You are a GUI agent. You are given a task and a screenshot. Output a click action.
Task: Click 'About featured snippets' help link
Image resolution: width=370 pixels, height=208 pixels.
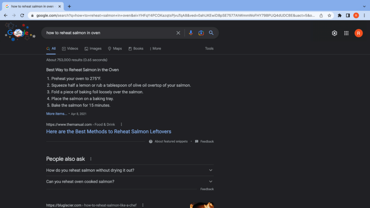tap(171, 142)
